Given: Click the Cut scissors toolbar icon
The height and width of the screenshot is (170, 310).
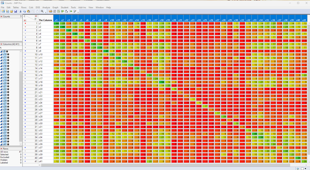Looking at the screenshot, I should coord(20,11).
